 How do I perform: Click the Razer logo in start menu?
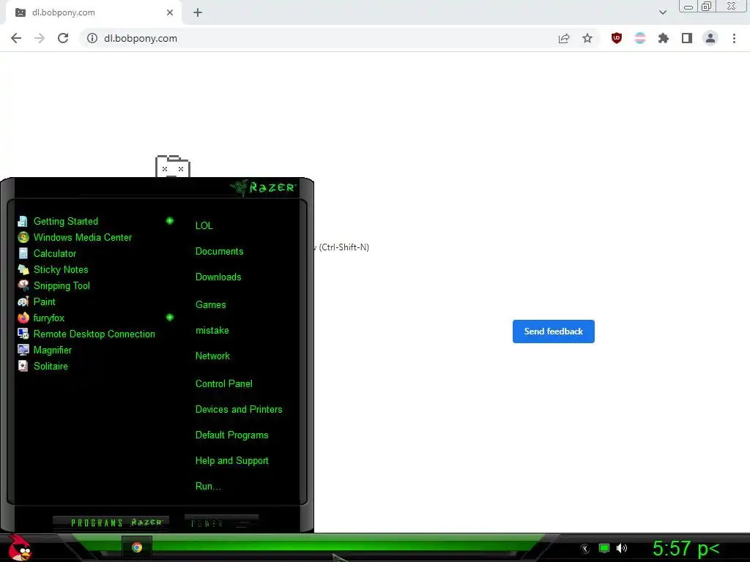(x=263, y=187)
